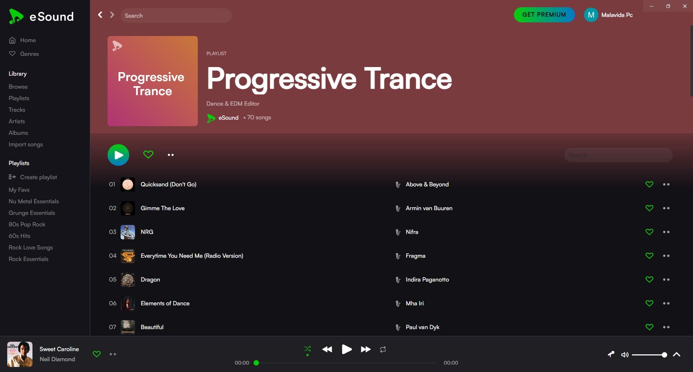Open options for Sweet Caroline in player bar
Image resolution: width=693 pixels, height=372 pixels.
[x=113, y=354]
